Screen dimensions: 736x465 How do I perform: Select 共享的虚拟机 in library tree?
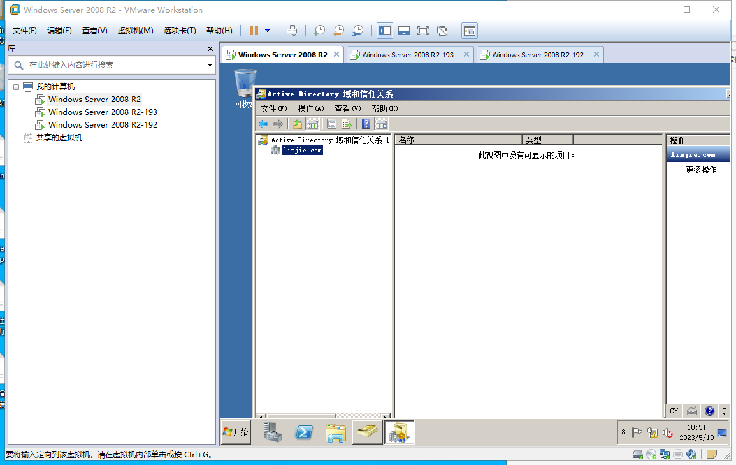(59, 137)
